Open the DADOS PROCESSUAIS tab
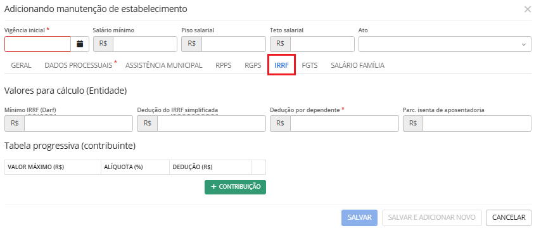The height and width of the screenshot is (228, 534). point(79,65)
